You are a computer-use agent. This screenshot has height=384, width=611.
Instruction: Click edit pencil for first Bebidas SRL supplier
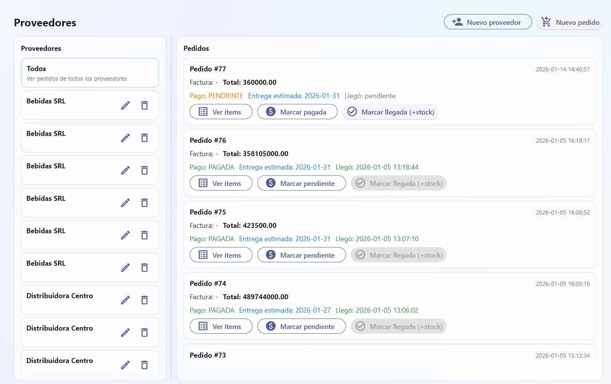click(x=125, y=105)
